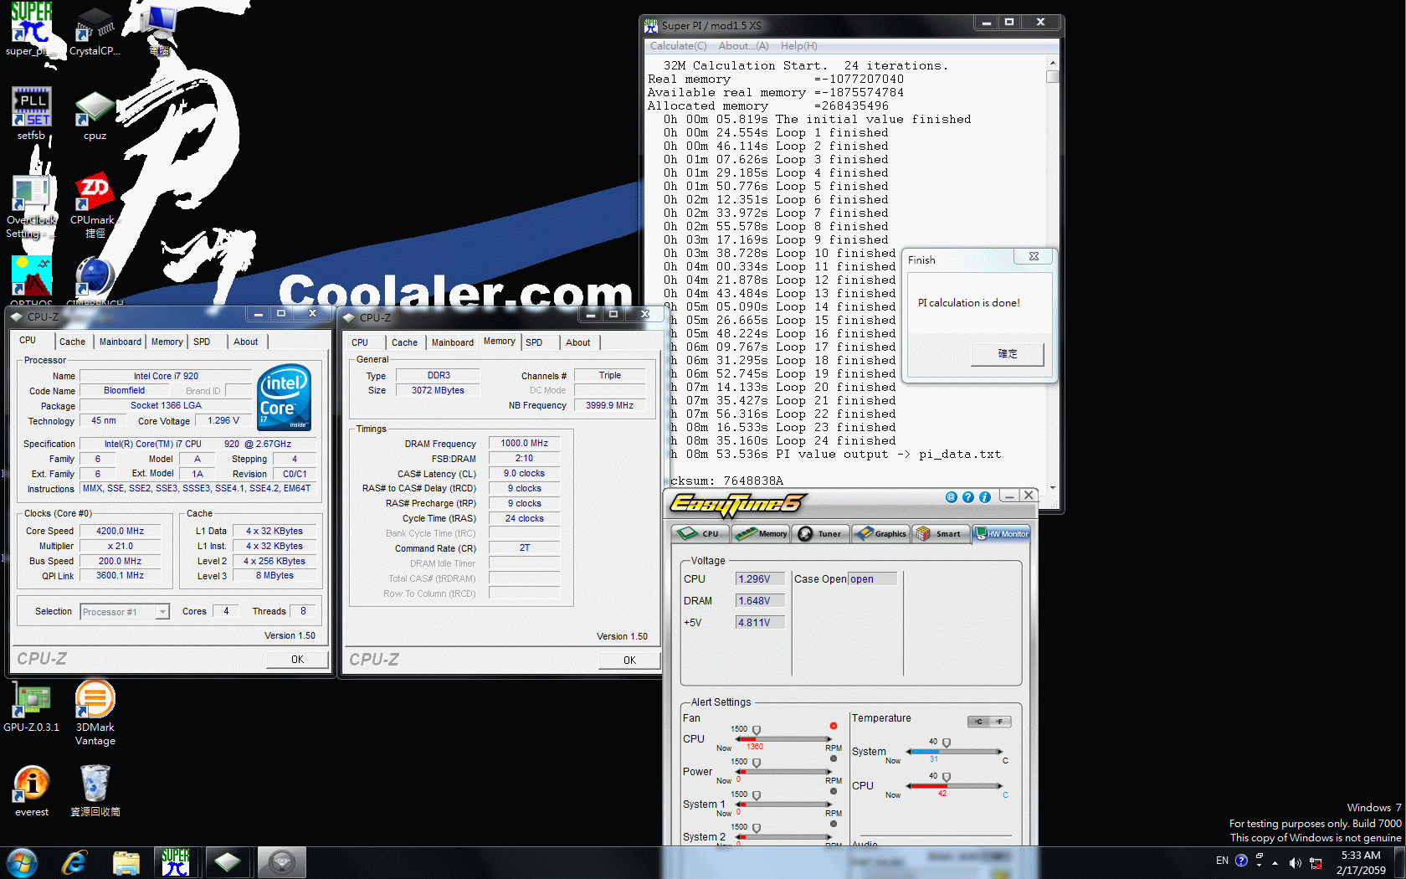The image size is (1406, 879).
Task: Open the OverClock Setting desktop shortcut
Action: [31, 207]
